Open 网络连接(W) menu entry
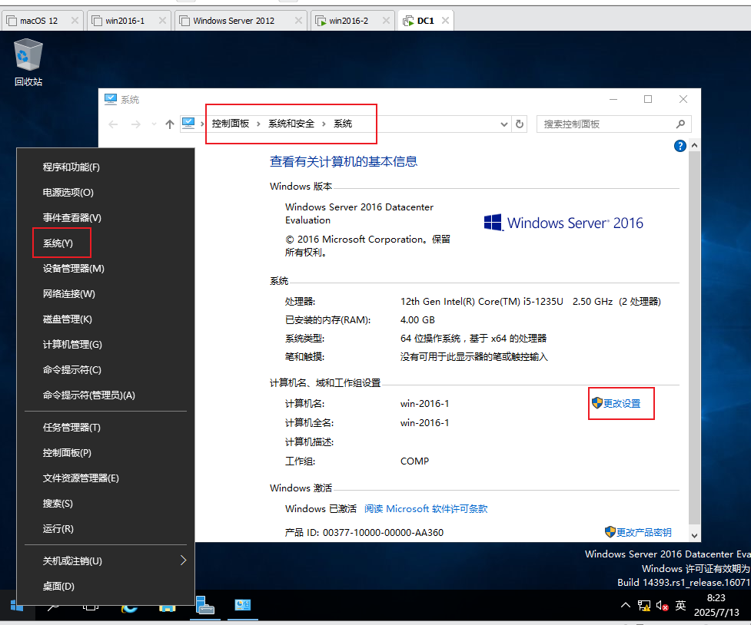 (105, 294)
